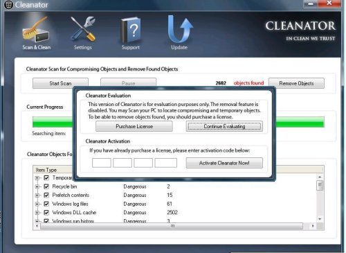Click the 2602 objects count
Viewport: 346px width, 253px height.
(221, 83)
